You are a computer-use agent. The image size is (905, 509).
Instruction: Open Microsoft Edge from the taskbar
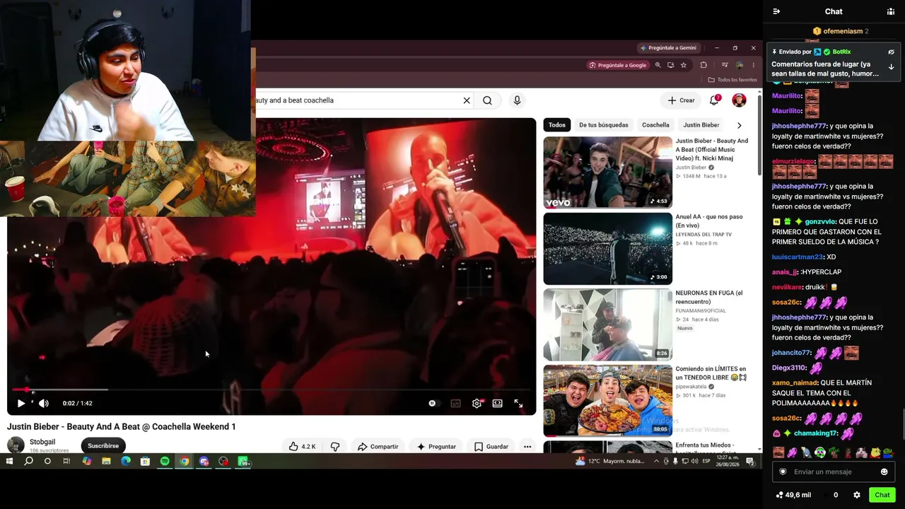(x=126, y=462)
